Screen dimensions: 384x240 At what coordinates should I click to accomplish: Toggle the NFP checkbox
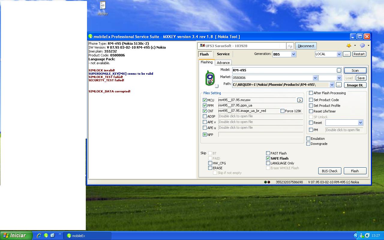[205, 135]
